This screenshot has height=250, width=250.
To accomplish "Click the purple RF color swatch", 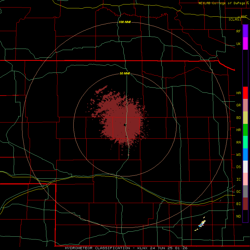I will tap(245, 31).
